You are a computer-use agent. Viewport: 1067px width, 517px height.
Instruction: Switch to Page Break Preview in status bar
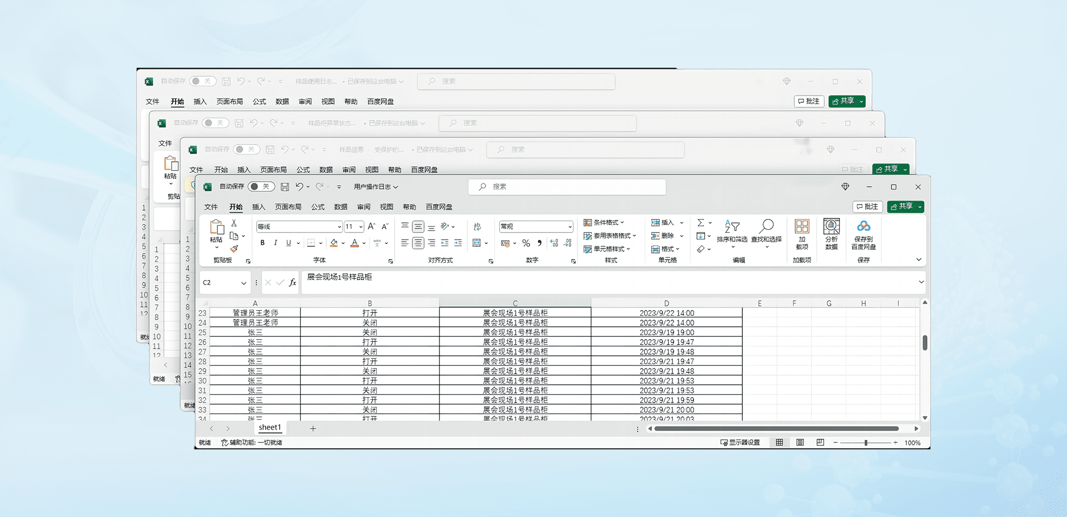820,443
